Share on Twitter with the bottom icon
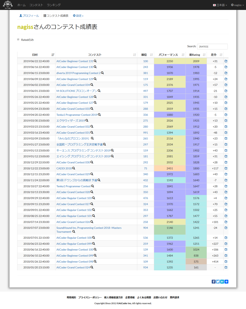 point(218,281)
